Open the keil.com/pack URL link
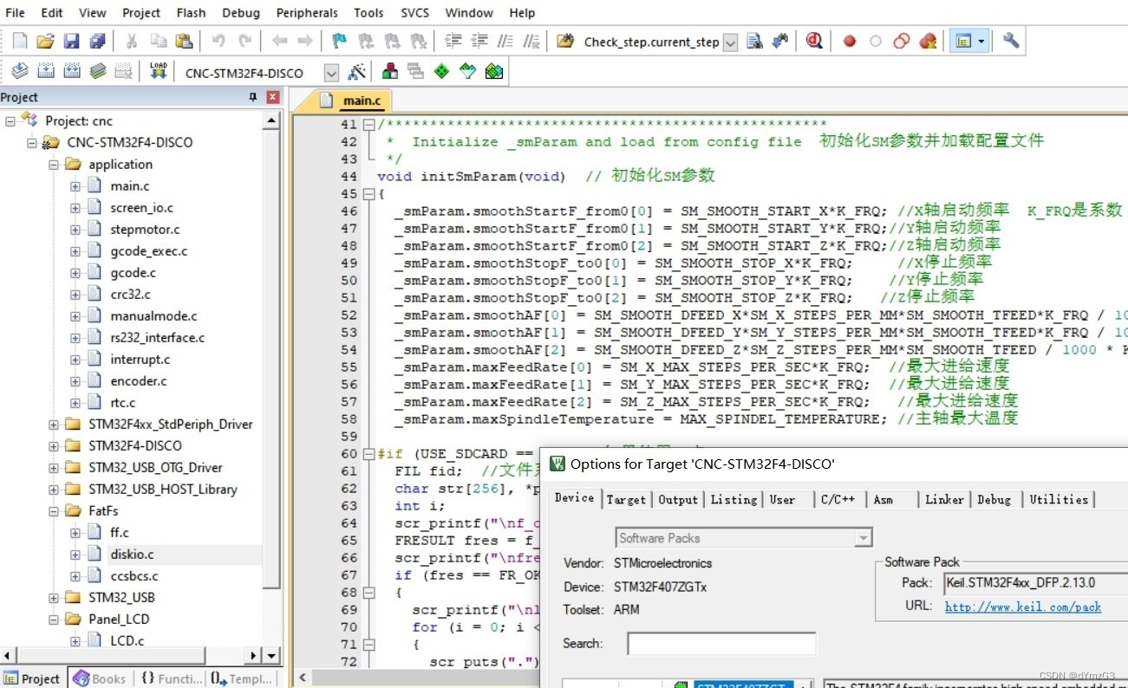1128x688 pixels. pyautogui.click(x=1022, y=607)
